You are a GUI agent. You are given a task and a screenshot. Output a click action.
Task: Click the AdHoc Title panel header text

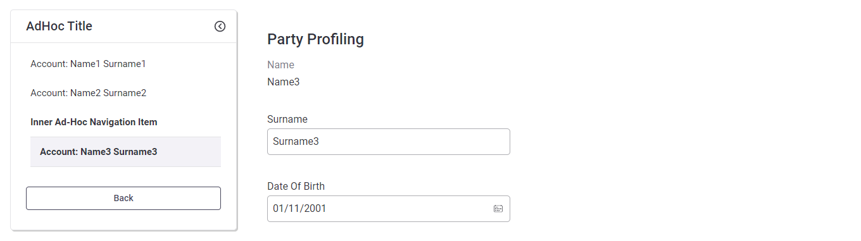[59, 26]
